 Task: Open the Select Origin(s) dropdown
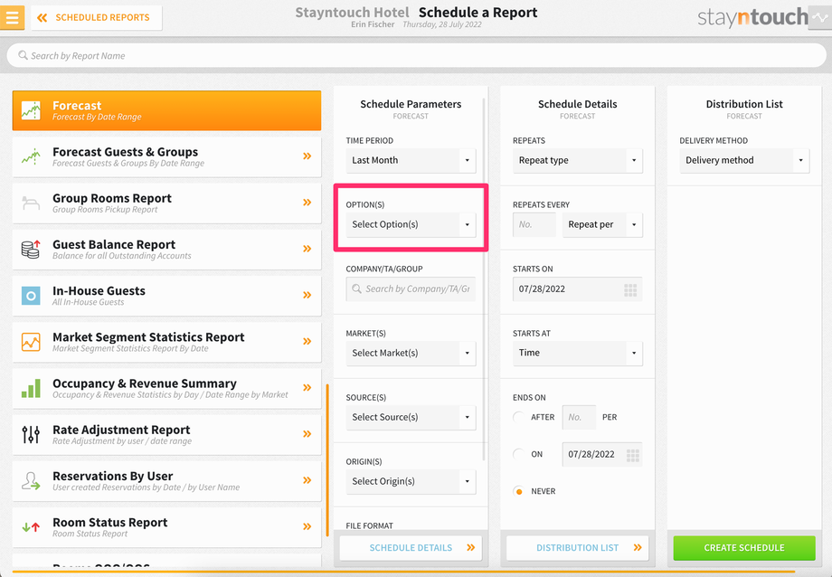411,481
